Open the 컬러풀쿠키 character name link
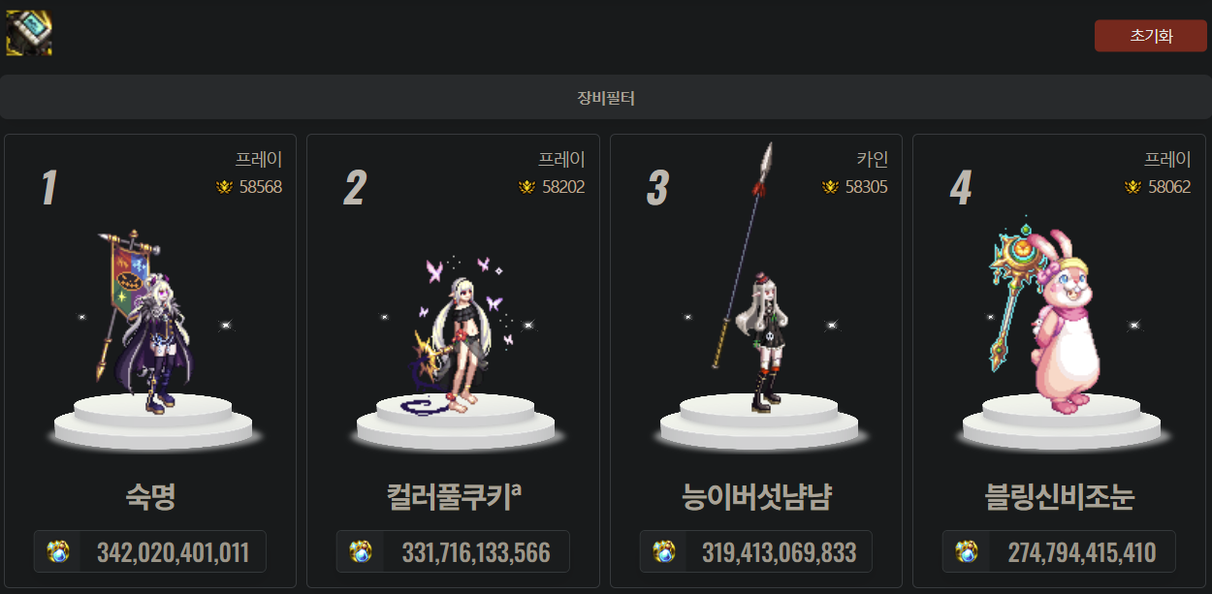Screen dimensions: 1212x594 [x=454, y=498]
